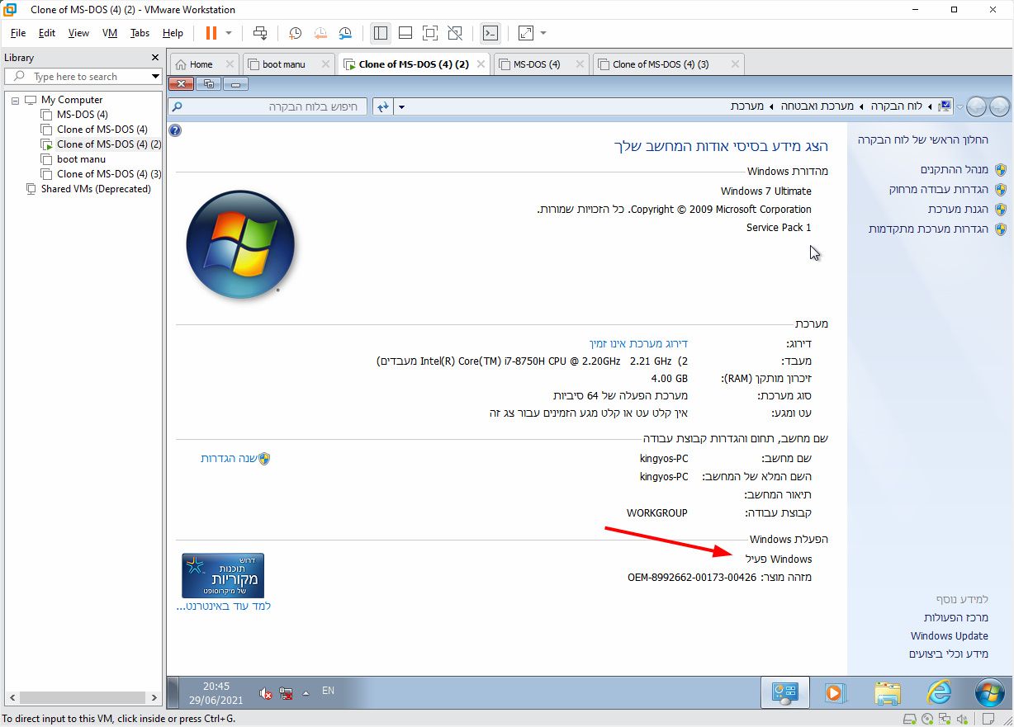The height and width of the screenshot is (727, 1014).
Task: Select Clone of MS-DOS (4) (3) in Library
Action: coord(109,174)
